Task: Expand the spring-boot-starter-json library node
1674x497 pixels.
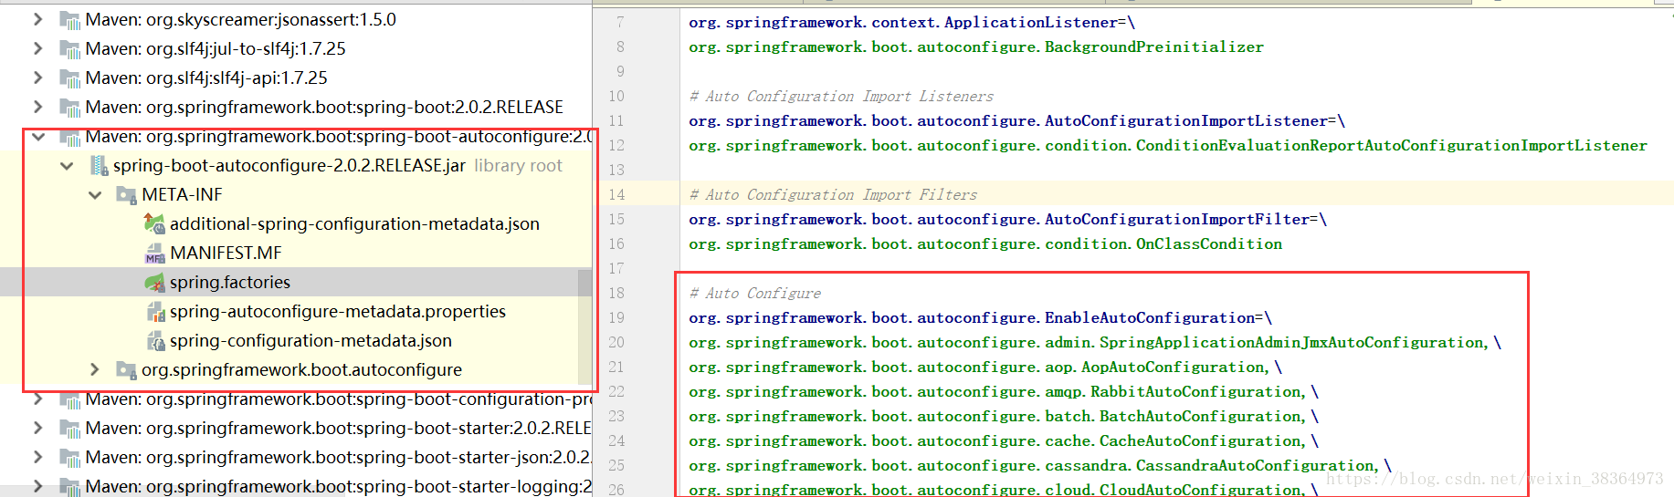Action: click(x=37, y=457)
